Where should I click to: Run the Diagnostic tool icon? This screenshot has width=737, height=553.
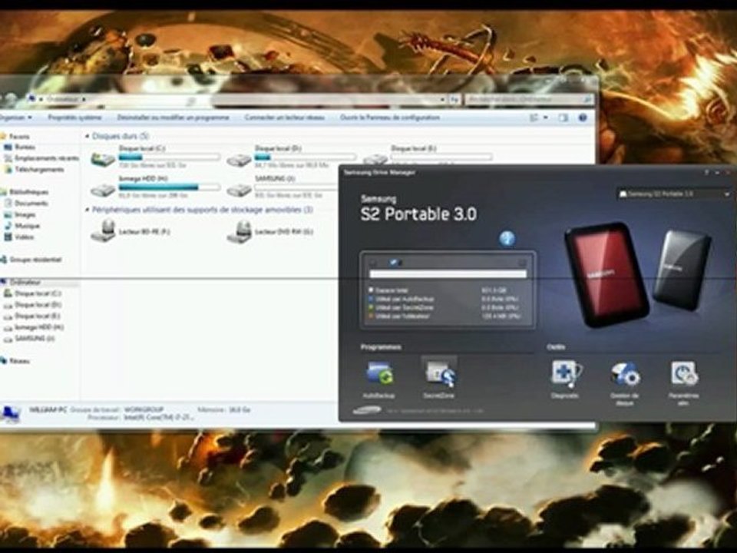tap(566, 374)
